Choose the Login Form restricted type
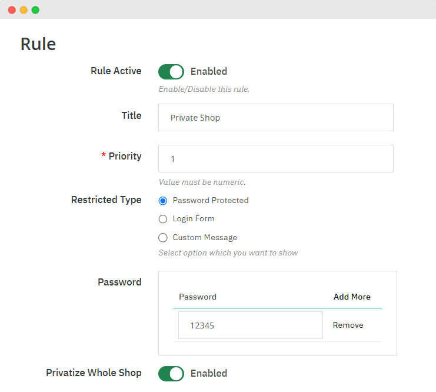The image size is (436, 392). click(163, 219)
